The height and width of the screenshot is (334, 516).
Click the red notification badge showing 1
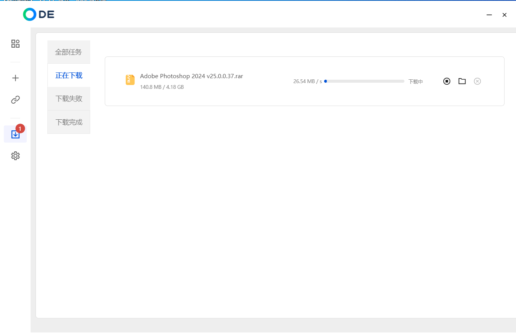click(20, 129)
